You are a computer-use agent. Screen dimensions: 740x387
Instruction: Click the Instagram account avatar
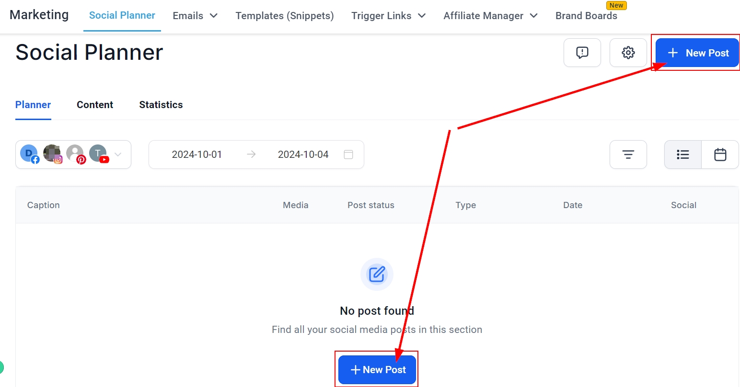tap(52, 154)
